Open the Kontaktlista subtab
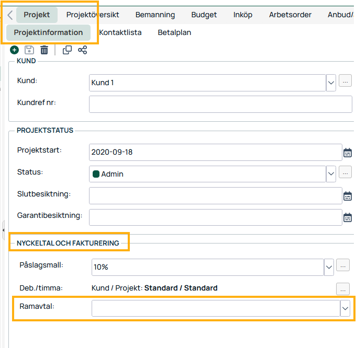Image resolution: width=356 pixels, height=348 pixels. 120,32
